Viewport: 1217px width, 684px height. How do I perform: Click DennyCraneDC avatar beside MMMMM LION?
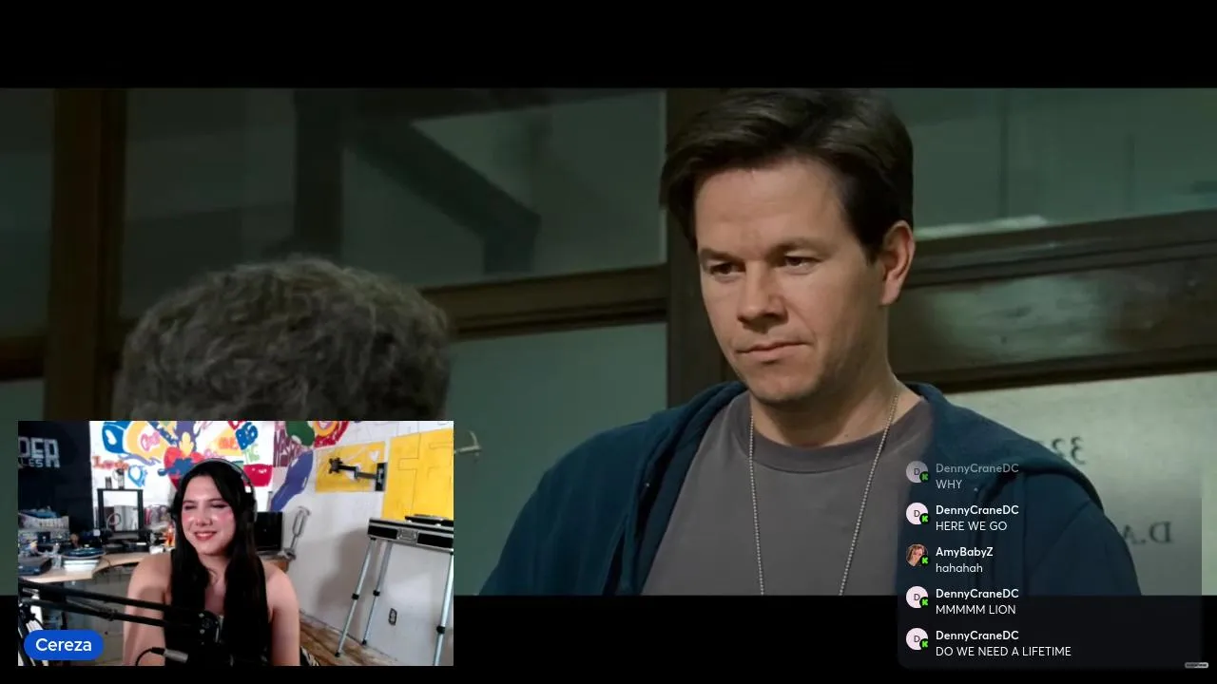click(x=917, y=598)
